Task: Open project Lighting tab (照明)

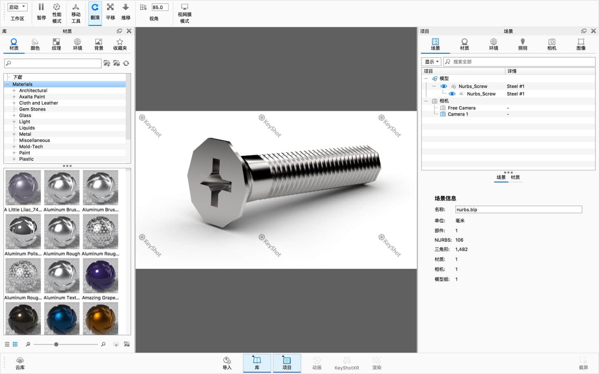Action: [x=522, y=44]
